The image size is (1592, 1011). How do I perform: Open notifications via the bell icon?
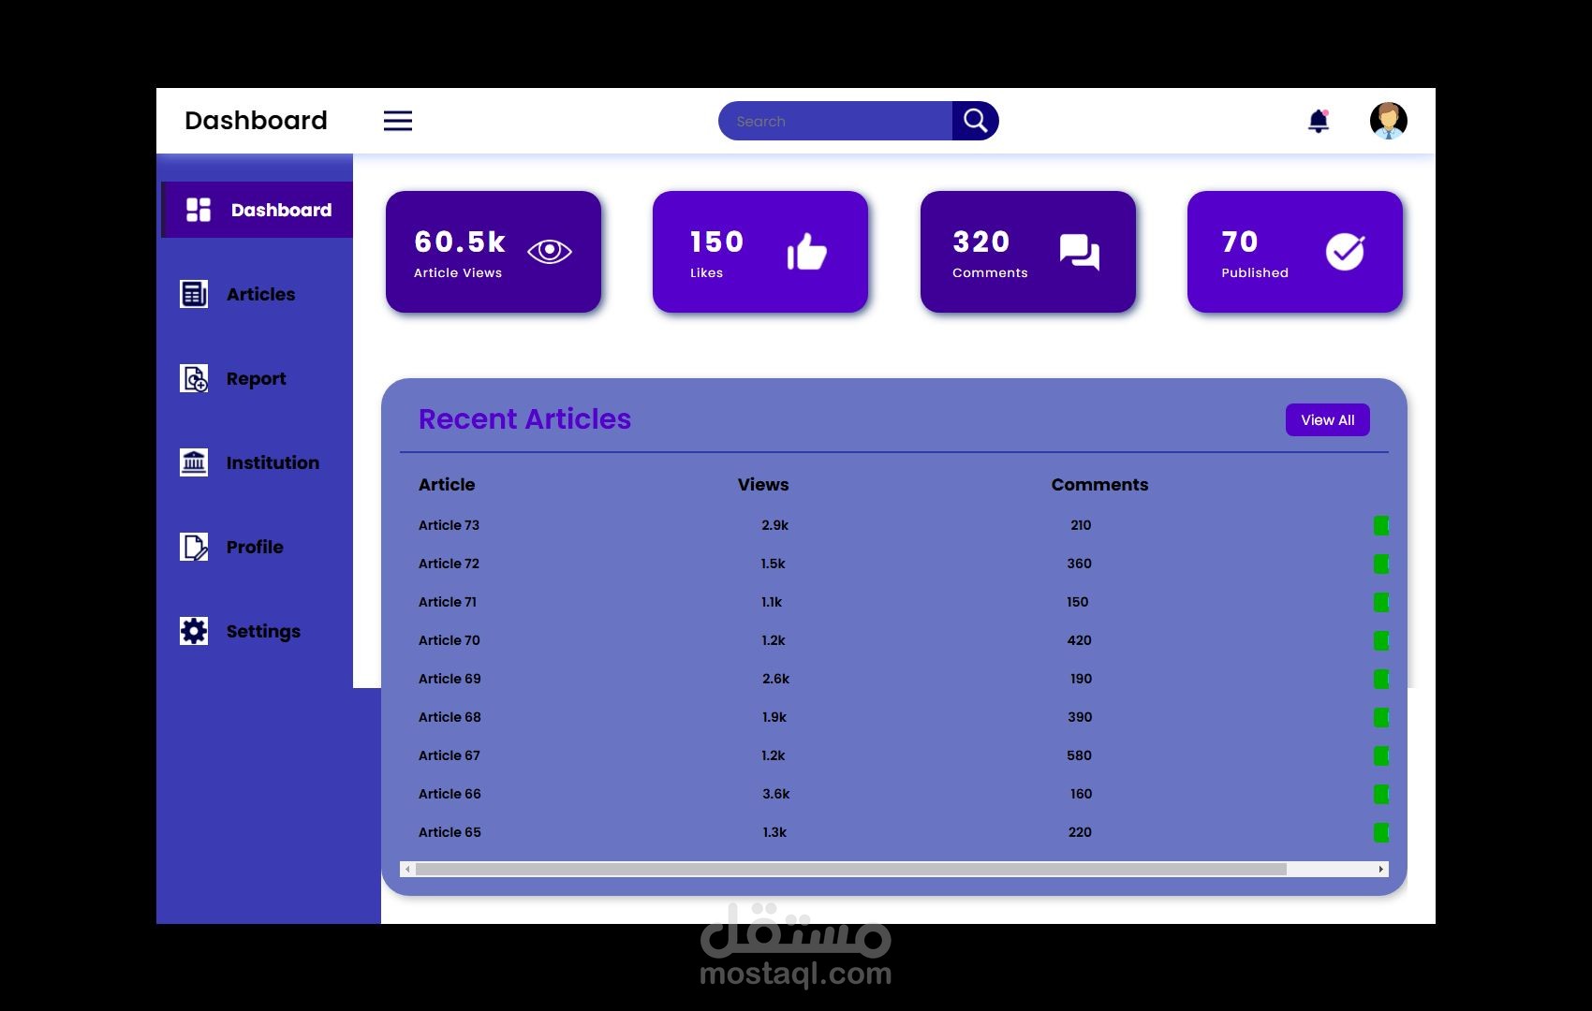pyautogui.click(x=1319, y=121)
